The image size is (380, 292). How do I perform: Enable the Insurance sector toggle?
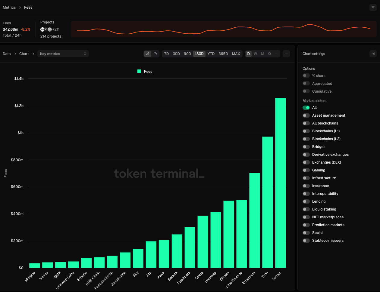click(x=306, y=186)
